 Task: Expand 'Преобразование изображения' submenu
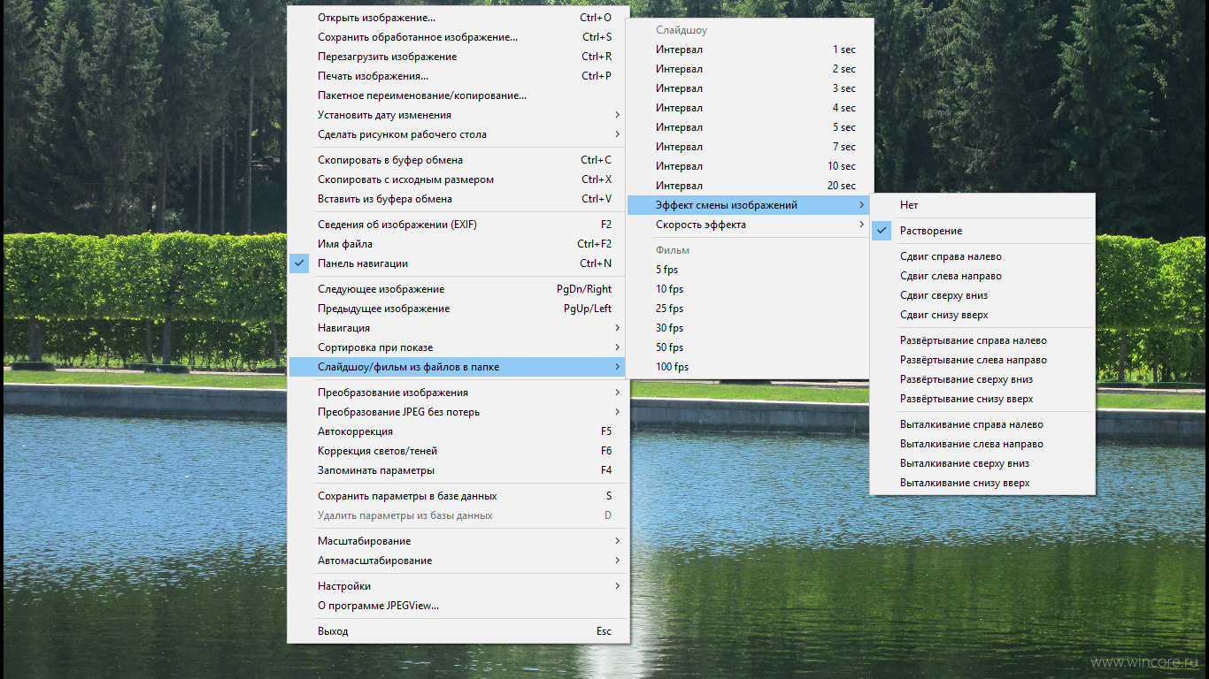(458, 393)
